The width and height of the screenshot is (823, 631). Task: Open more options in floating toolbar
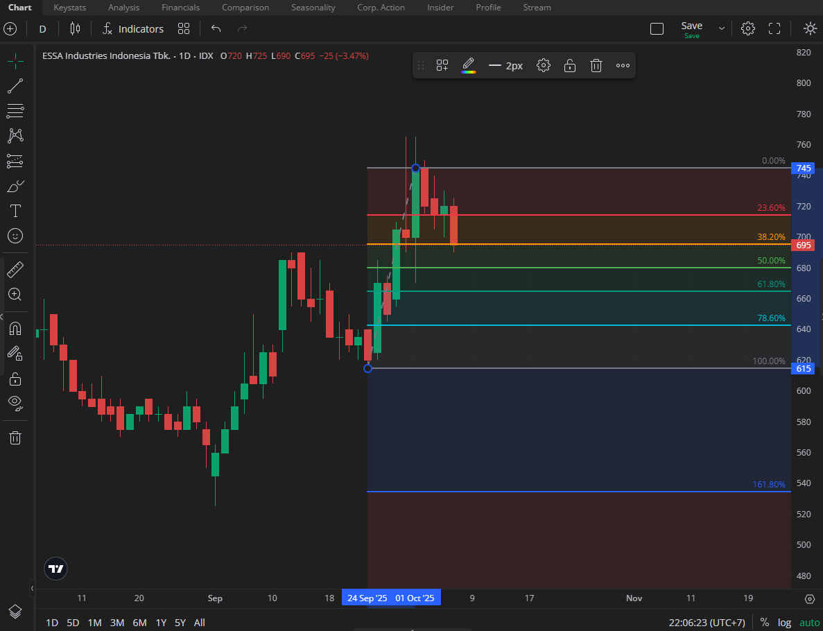[623, 66]
